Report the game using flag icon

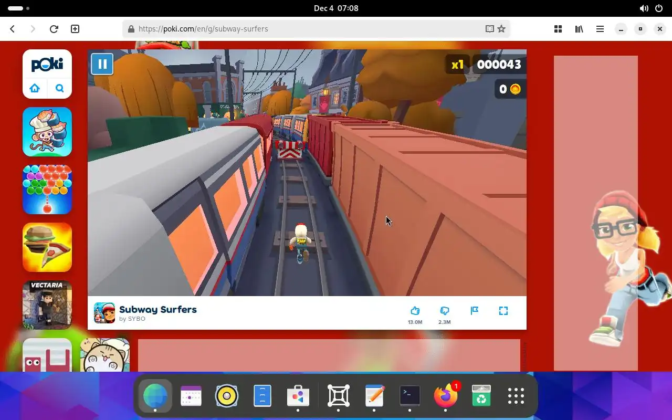click(x=475, y=311)
